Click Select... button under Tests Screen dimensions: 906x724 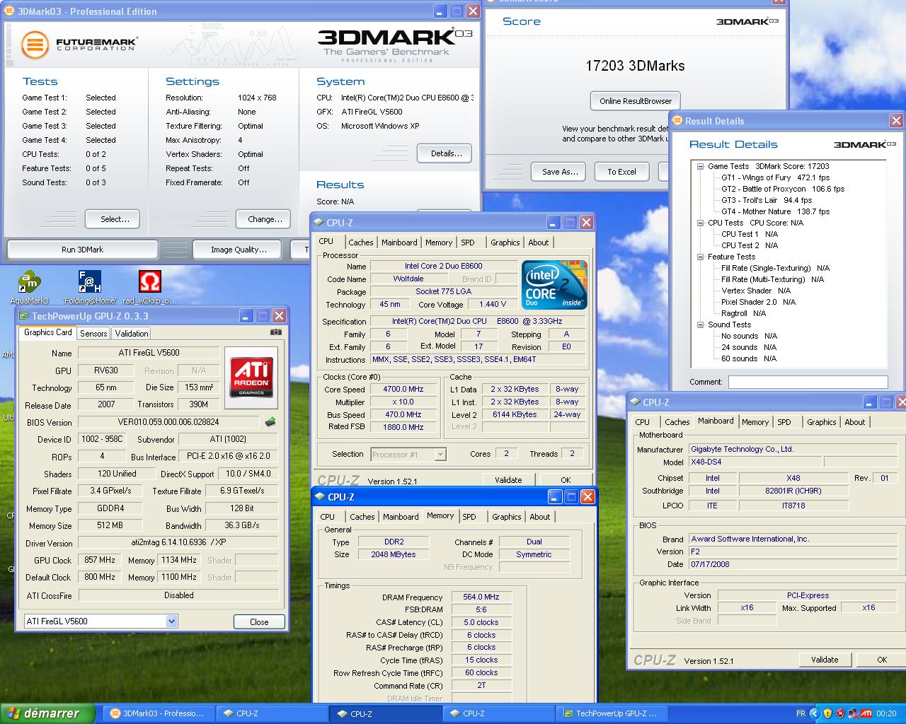[112, 219]
